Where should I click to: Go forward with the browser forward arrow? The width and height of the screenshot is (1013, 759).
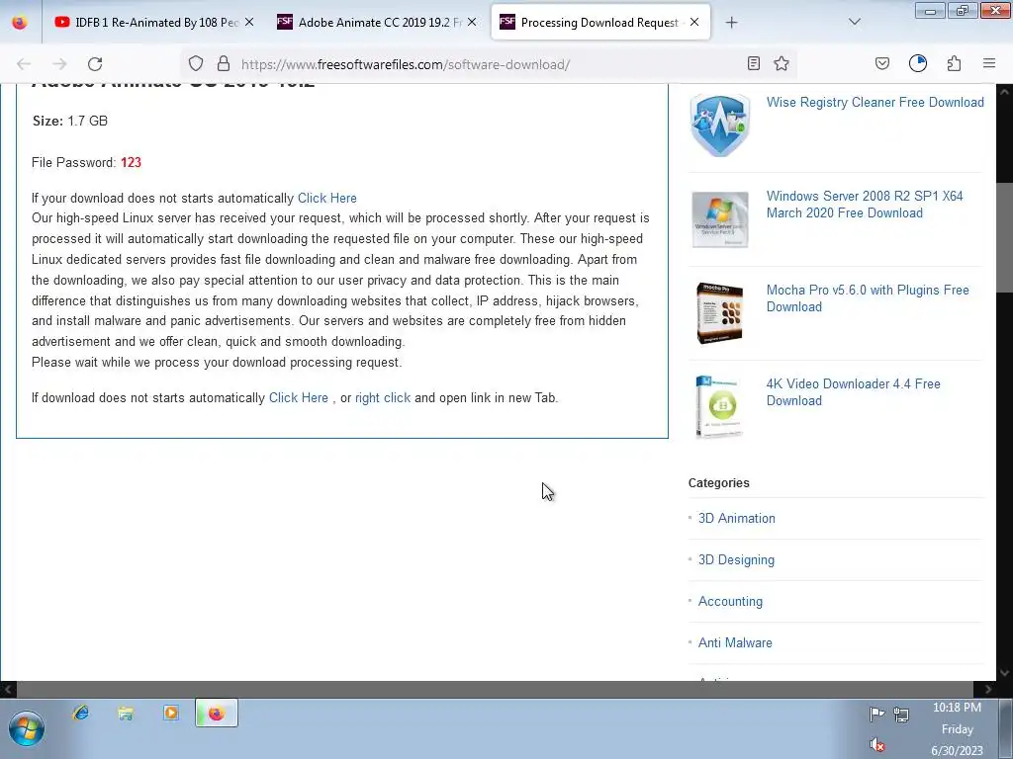coord(59,64)
